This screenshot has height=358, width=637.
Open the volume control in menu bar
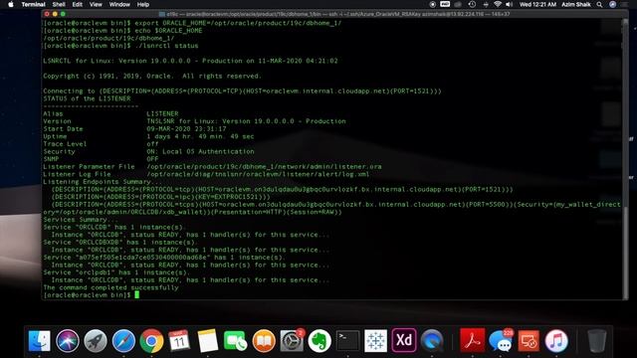tap(509, 4)
